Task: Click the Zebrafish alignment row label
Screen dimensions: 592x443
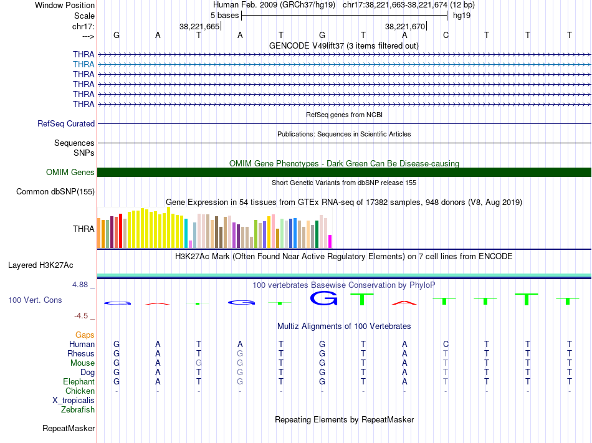Action: 78,409
